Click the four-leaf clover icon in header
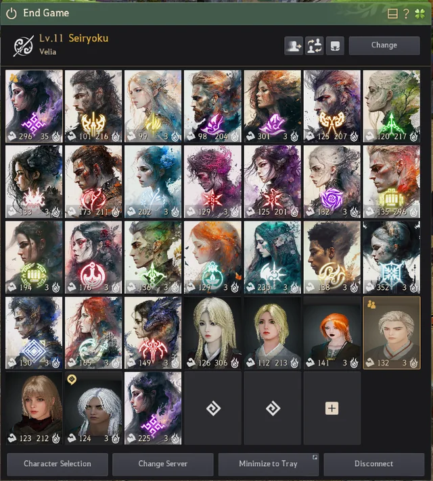Viewport: 433px width, 481px height. click(x=419, y=14)
